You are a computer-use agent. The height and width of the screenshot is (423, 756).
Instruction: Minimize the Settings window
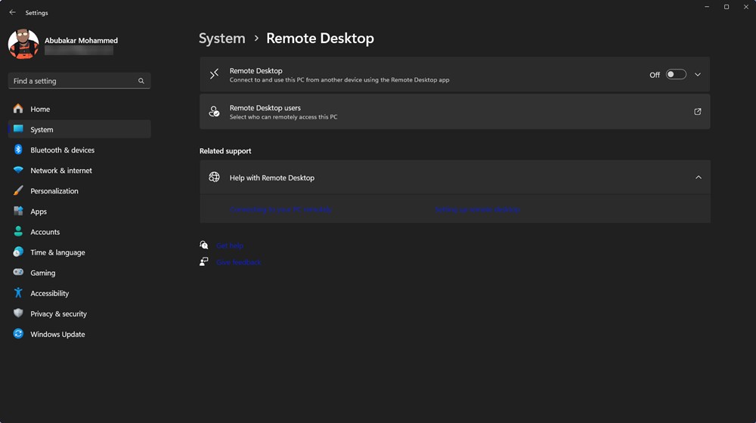tap(707, 7)
